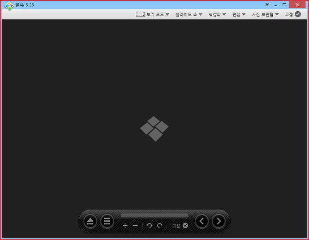
Task: Minimize the 꿀뷰 window
Action: [276, 5]
